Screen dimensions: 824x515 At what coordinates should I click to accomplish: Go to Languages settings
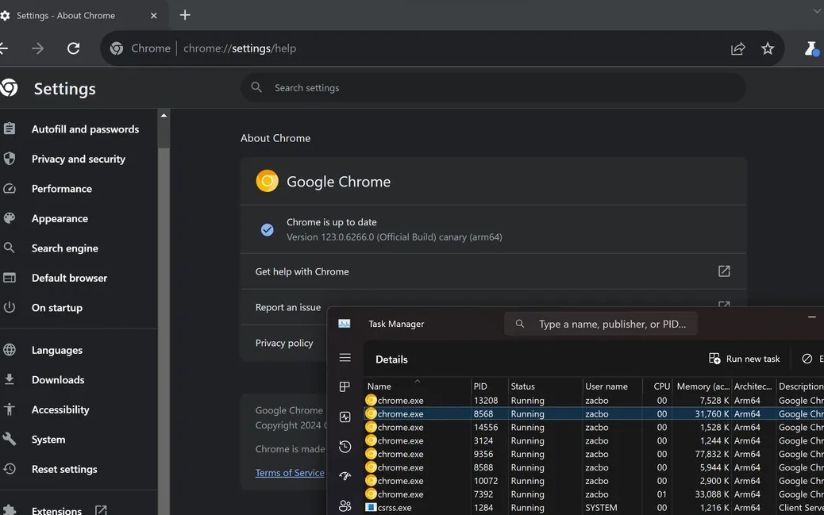tap(56, 350)
